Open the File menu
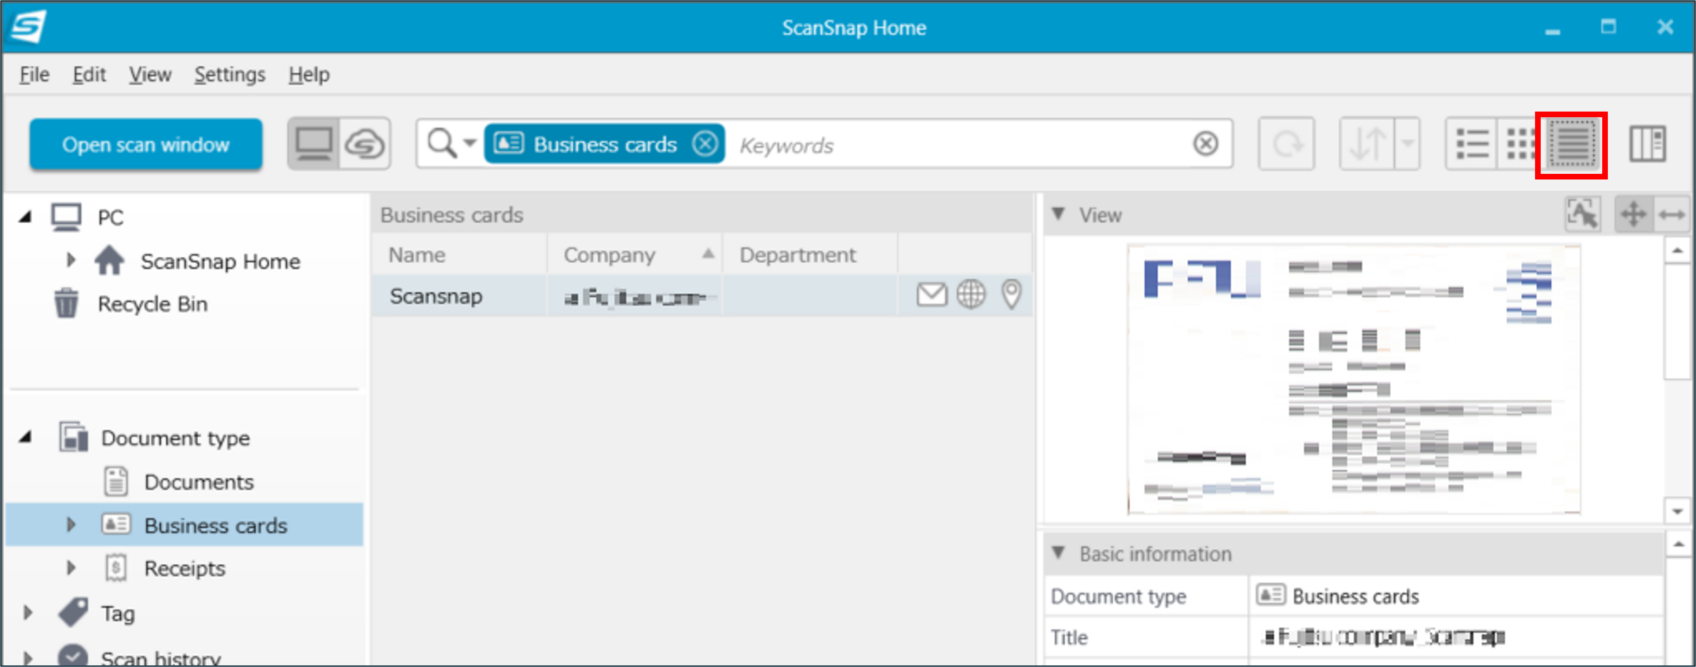Viewport: 1696px width, 667px height. [x=34, y=74]
